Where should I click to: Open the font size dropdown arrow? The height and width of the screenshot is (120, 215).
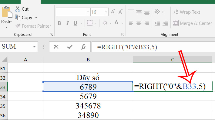[106, 12]
